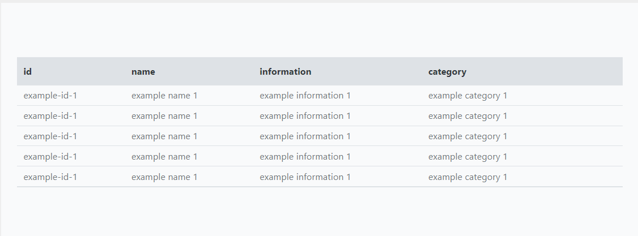Click the information cell in the first row
This screenshot has height=236, width=638.
tap(305, 96)
